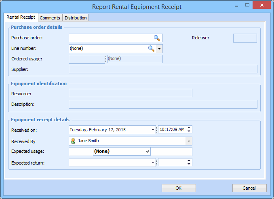Click the Purchase order search magnifier icon
Viewport: 274px width, 199px height.
pos(157,38)
